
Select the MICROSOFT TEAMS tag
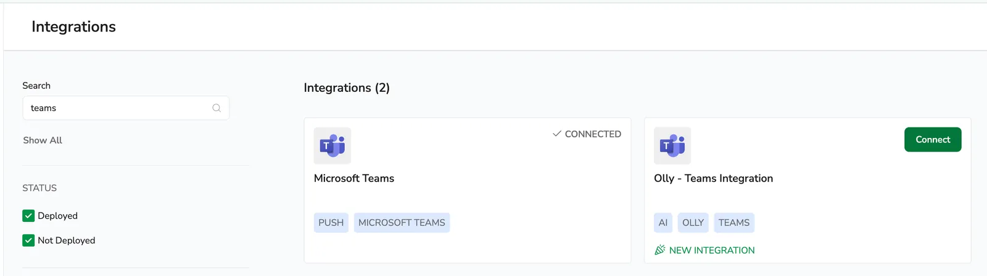pos(402,222)
